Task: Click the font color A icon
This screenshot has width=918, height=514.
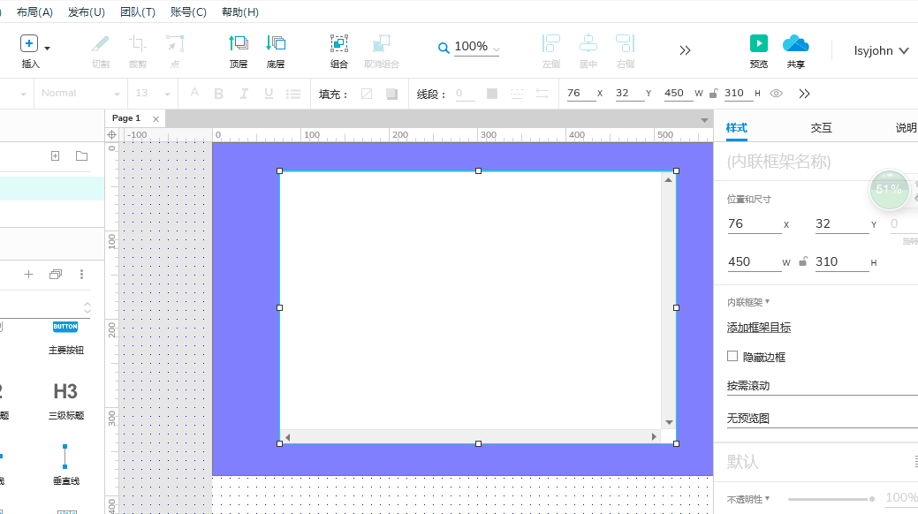Action: tap(194, 93)
